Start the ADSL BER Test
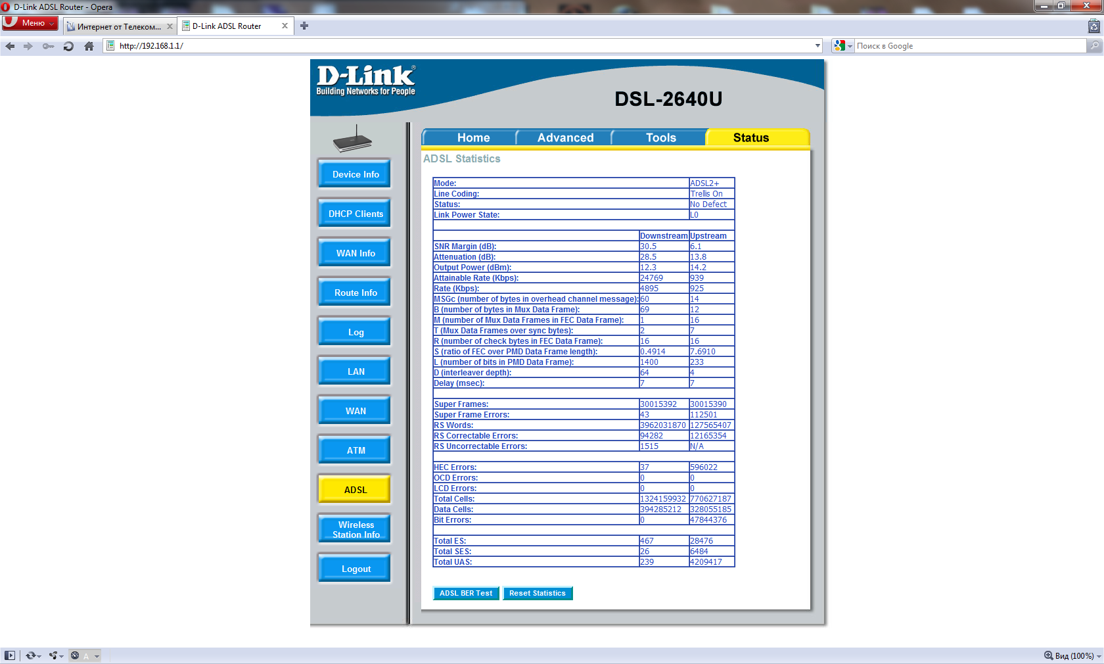 click(x=466, y=593)
